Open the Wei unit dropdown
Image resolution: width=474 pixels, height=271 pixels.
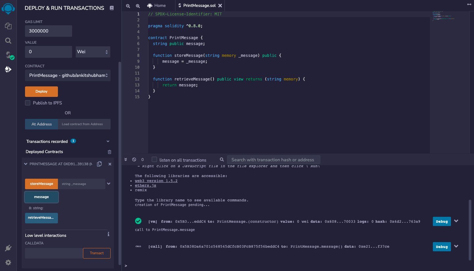tap(93, 52)
